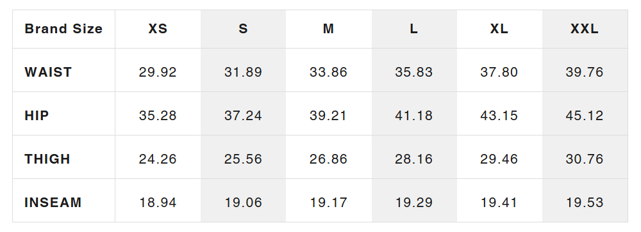Select the XXL size column header
Screen dimensions: 641x232
tap(585, 29)
